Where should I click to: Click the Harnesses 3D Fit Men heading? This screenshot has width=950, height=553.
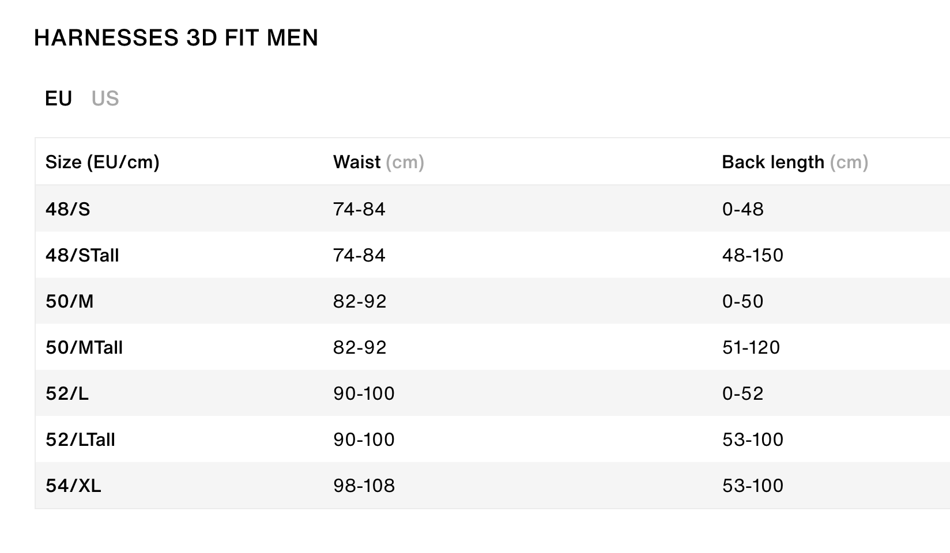(x=176, y=37)
